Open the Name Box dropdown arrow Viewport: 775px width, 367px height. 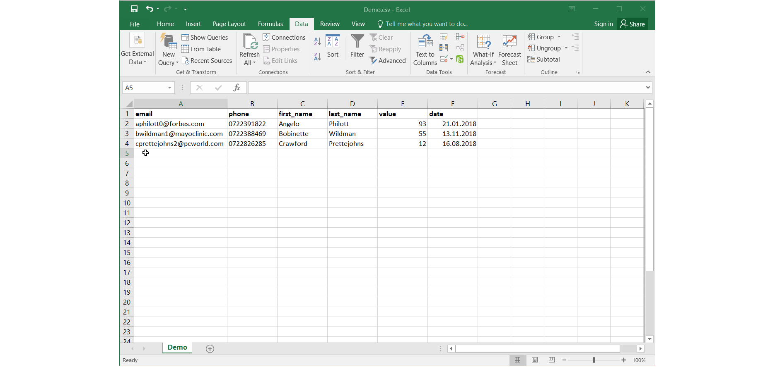[x=169, y=88]
